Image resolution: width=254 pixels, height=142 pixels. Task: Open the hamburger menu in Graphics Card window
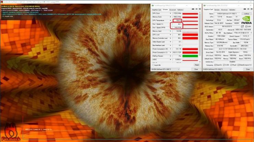(252, 9)
